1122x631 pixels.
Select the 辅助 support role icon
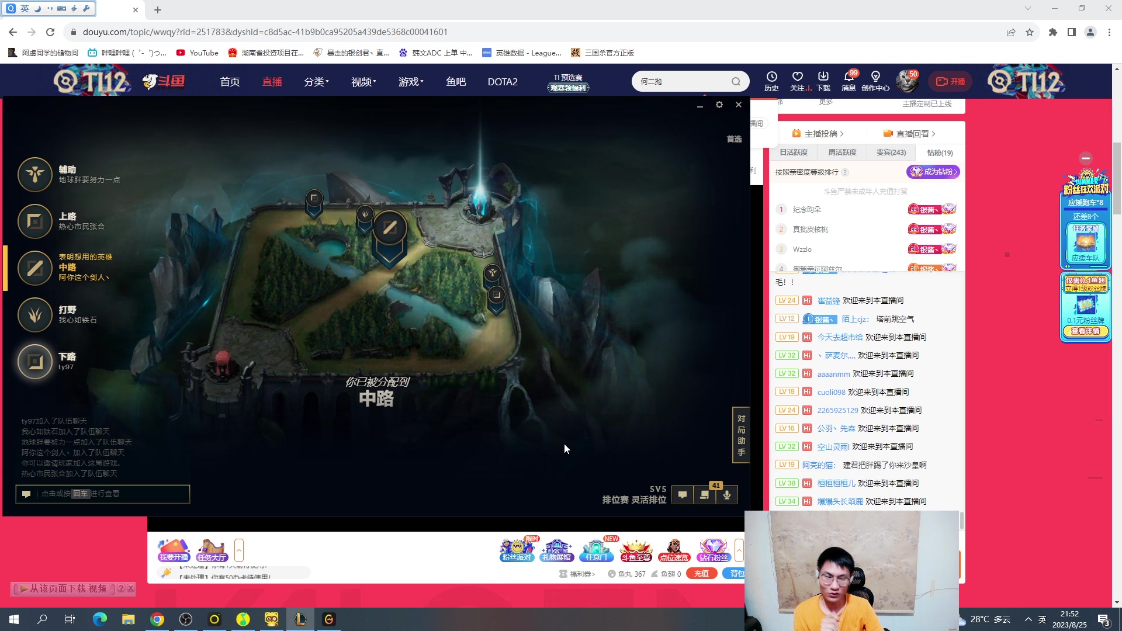click(35, 175)
